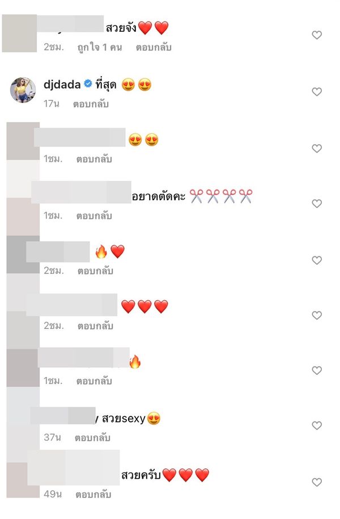The height and width of the screenshot is (519, 340).
Task: Open the djdada username link
Action: point(62,85)
